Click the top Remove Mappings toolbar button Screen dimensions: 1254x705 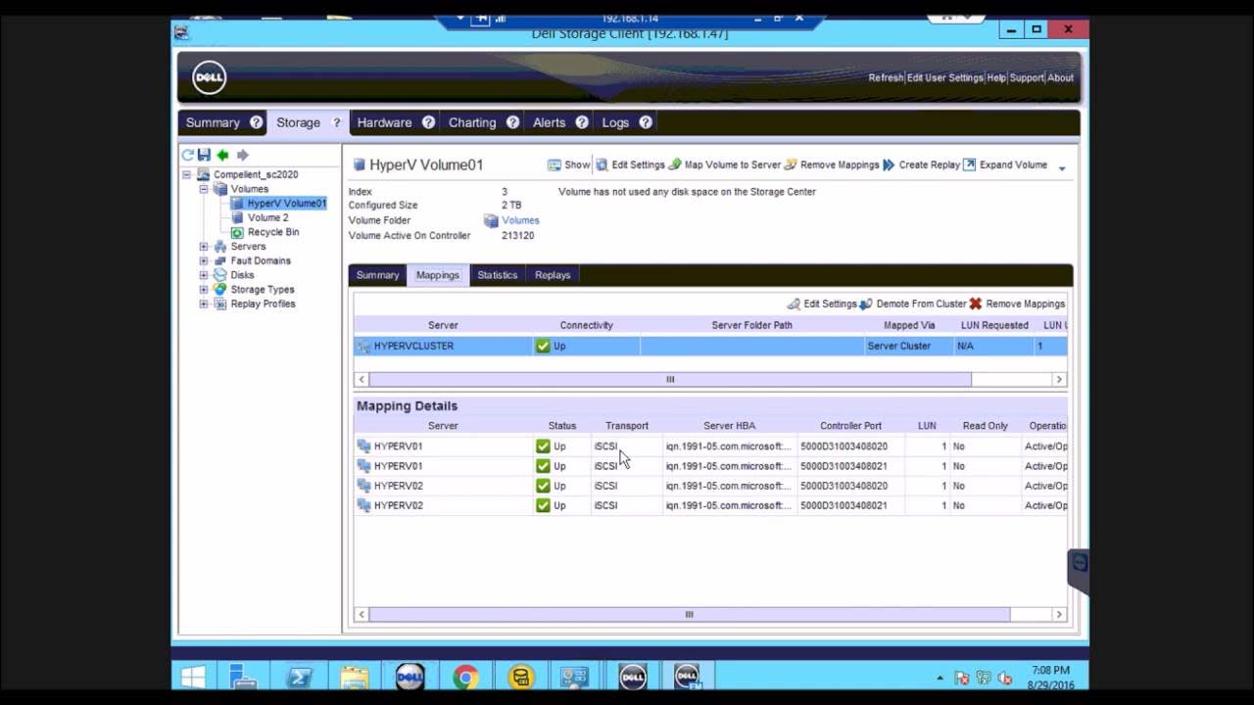pyautogui.click(x=831, y=164)
